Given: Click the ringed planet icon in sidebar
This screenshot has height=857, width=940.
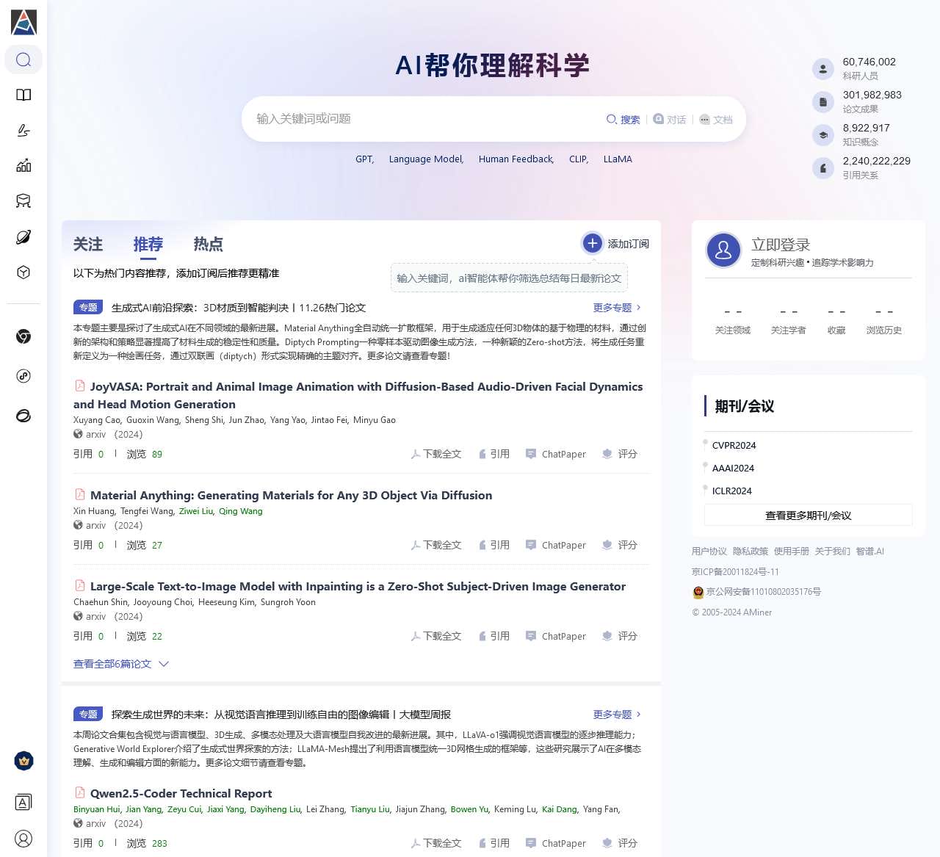Looking at the screenshot, I should coord(23,236).
